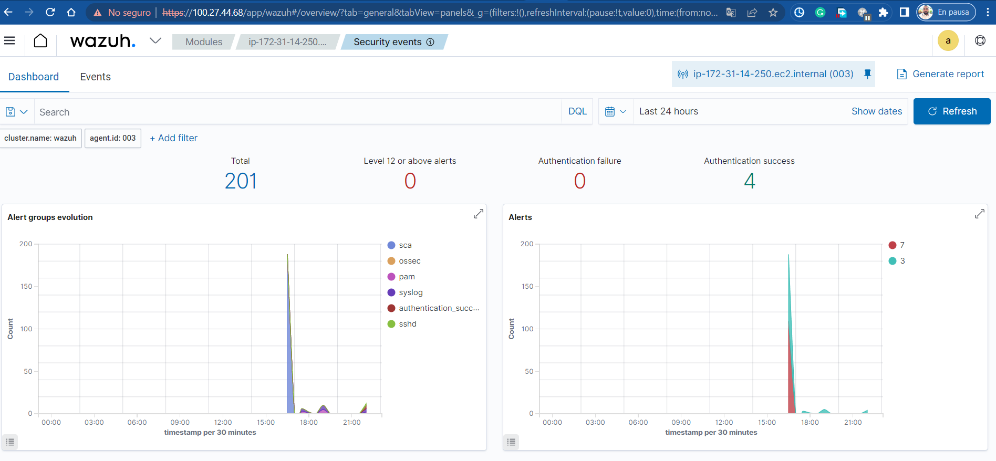Screen dimensions: 996x461
Task: Focus the Search query field
Action: 298,112
